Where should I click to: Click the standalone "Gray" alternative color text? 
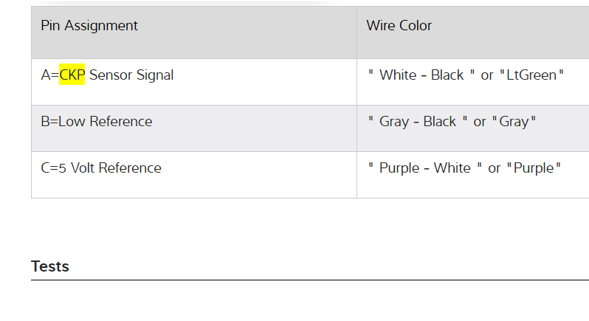click(514, 122)
